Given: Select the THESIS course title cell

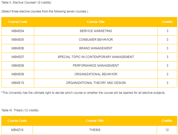Looking at the screenshot, I should click(x=95, y=130).
